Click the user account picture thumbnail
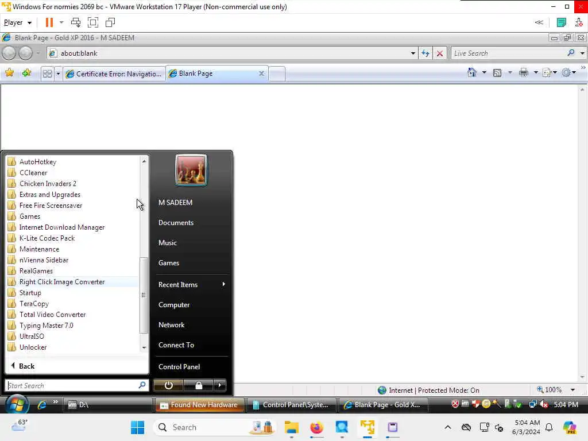Image resolution: width=588 pixels, height=441 pixels. coord(191,170)
